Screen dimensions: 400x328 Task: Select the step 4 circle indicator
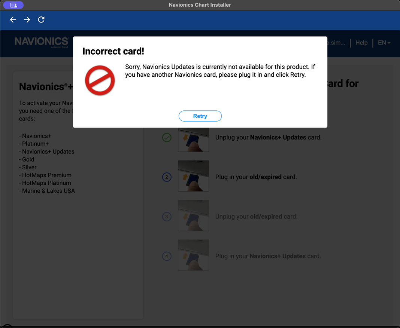(167, 256)
